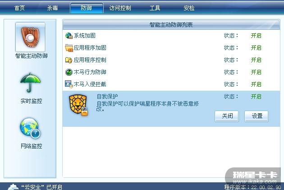Switch to the 首页 tab

click(19, 8)
